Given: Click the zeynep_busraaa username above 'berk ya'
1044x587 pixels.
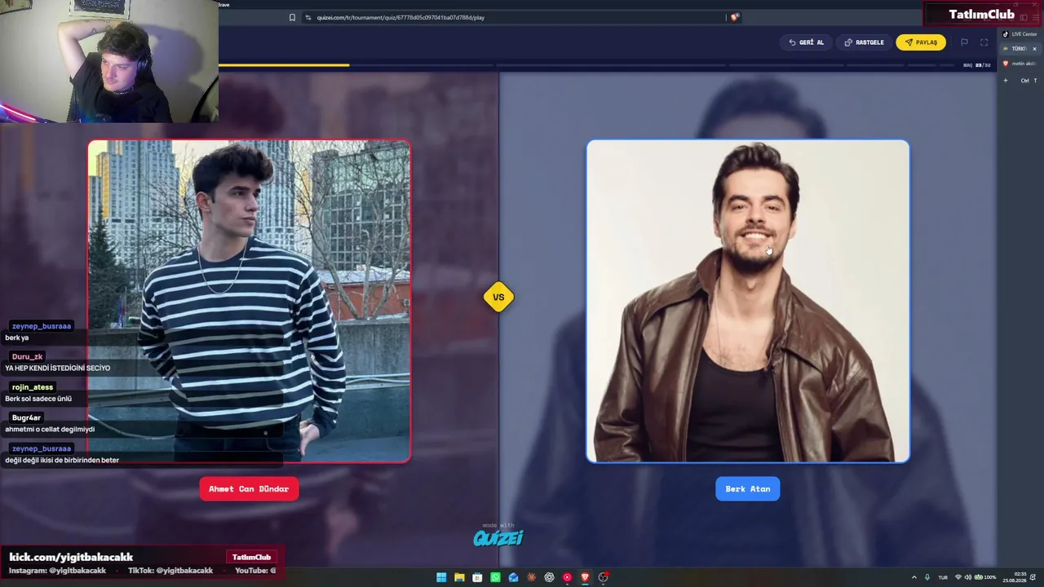Looking at the screenshot, I should pyautogui.click(x=42, y=326).
